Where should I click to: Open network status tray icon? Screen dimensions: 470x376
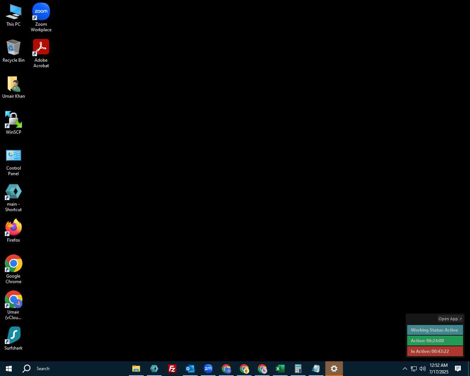[414, 369]
